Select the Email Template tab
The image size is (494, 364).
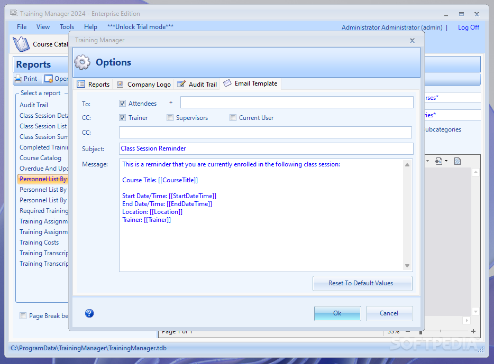[251, 83]
